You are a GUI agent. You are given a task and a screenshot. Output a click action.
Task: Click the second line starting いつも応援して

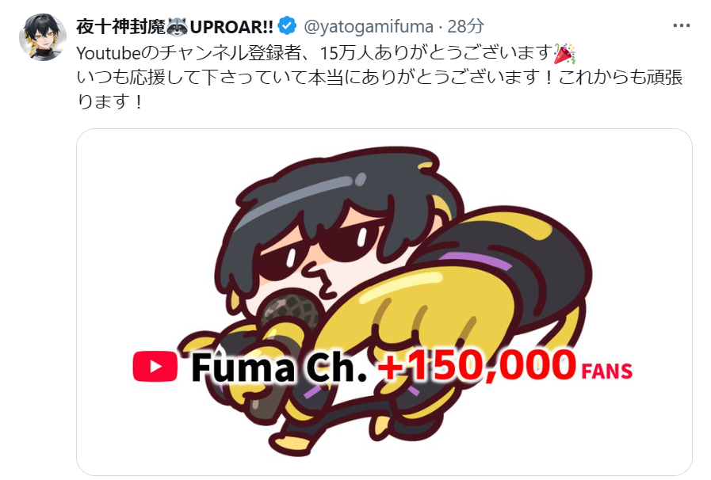380,78
